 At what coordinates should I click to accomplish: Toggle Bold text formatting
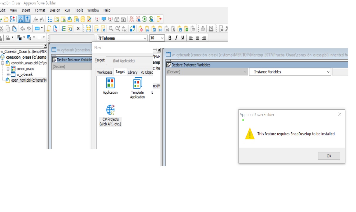[x=170, y=38]
